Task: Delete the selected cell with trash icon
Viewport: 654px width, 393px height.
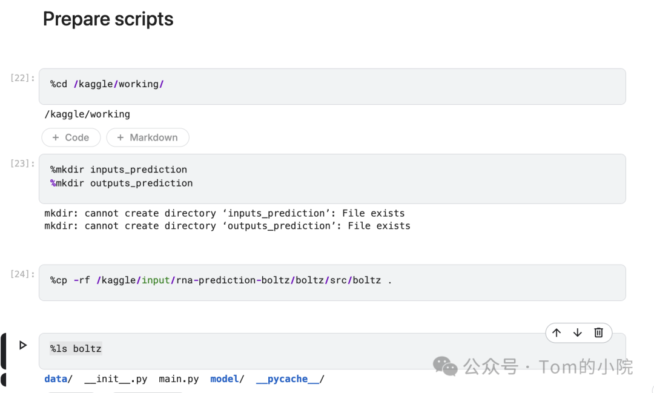Action: pos(598,332)
